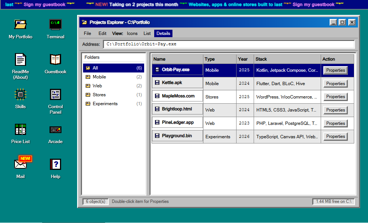The width and height of the screenshot is (368, 223).
Task: Click the Address path field
Action: (229, 44)
